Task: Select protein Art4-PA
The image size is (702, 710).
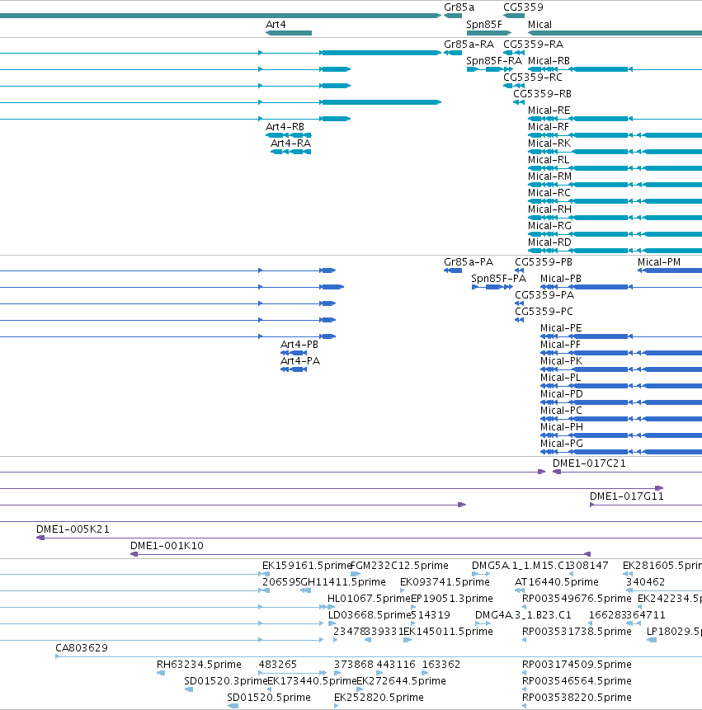Action: (x=299, y=361)
